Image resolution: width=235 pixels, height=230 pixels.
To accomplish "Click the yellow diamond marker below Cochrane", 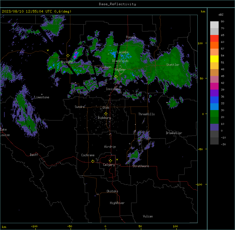I will [x=93, y=161].
